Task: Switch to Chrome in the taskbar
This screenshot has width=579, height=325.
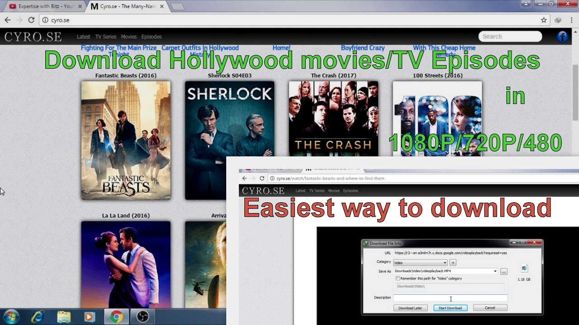Action: [116, 317]
